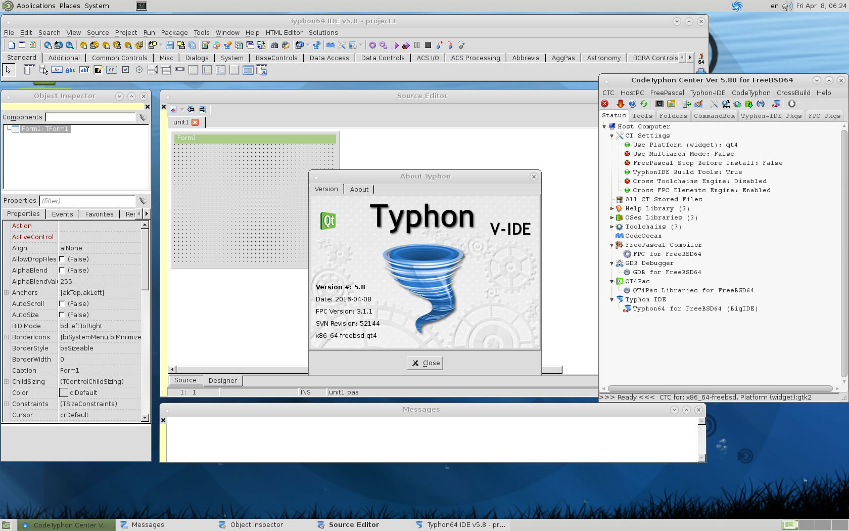The width and height of the screenshot is (849, 531).
Task: Switch to the About tab in dialog
Action: pos(359,190)
